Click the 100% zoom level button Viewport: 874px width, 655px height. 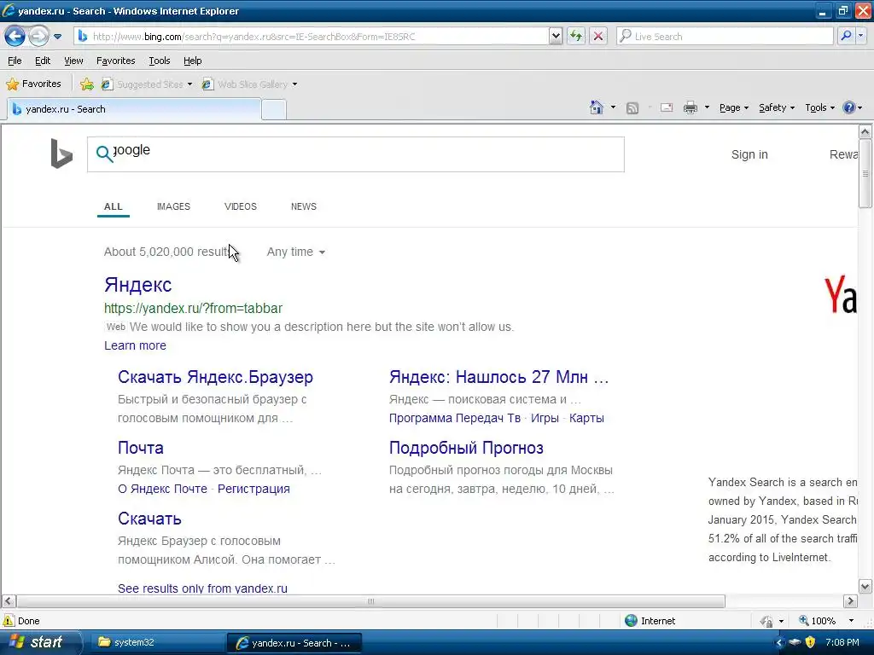click(817, 621)
